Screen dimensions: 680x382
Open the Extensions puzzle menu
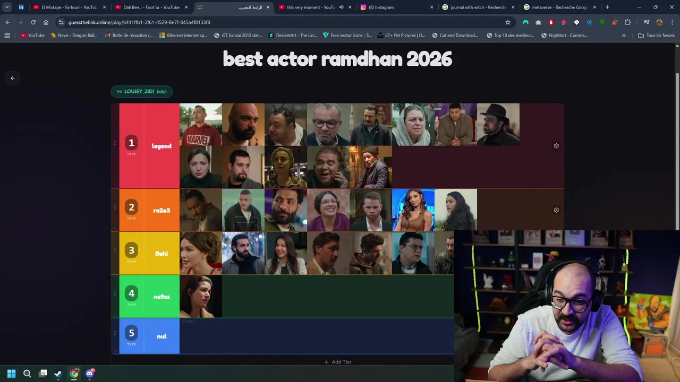[x=628, y=22]
